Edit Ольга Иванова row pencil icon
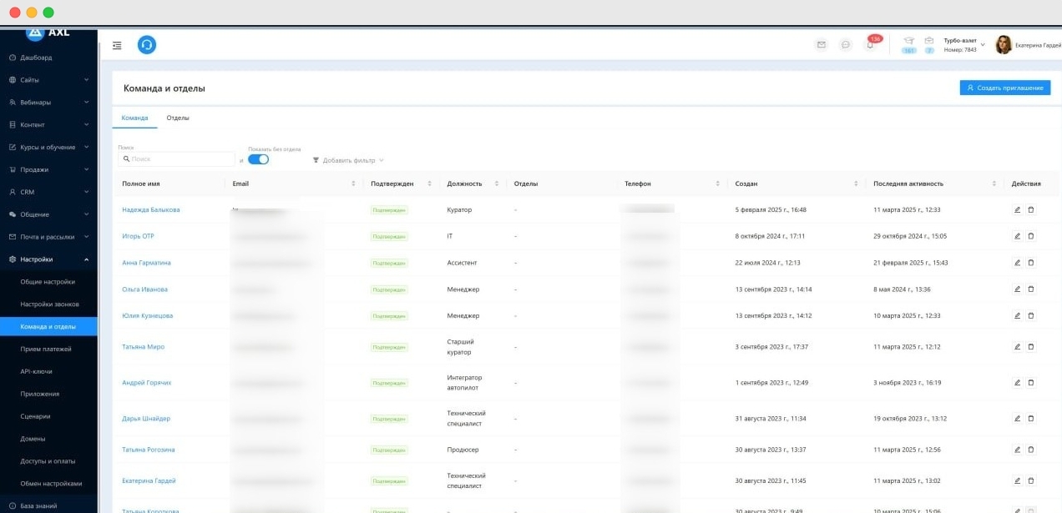 [x=1017, y=289]
